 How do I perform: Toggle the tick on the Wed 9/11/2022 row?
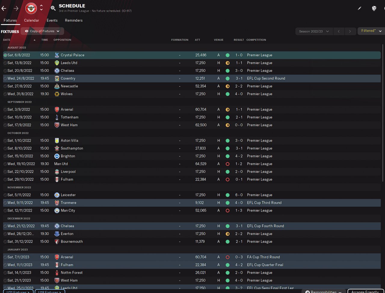[x=5, y=203]
